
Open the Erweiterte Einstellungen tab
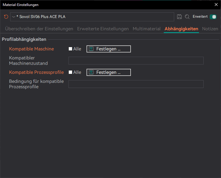pos(103,29)
